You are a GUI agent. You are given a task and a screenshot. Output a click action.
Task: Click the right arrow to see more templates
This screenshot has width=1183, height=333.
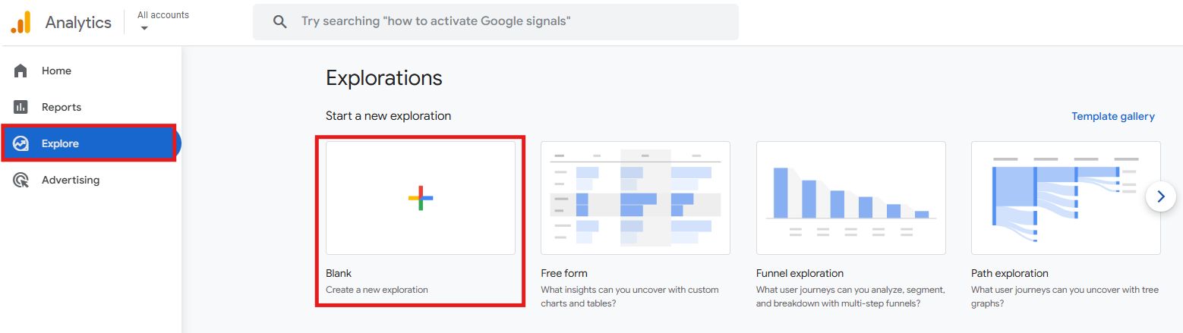(x=1160, y=196)
